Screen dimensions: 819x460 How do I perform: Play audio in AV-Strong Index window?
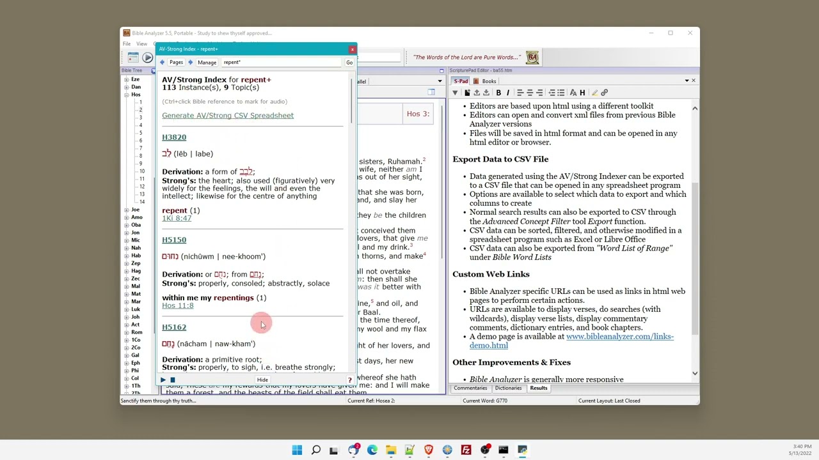pos(163,380)
